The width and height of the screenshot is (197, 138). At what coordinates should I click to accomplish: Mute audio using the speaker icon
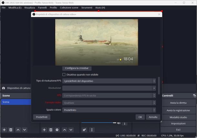coord(119,123)
